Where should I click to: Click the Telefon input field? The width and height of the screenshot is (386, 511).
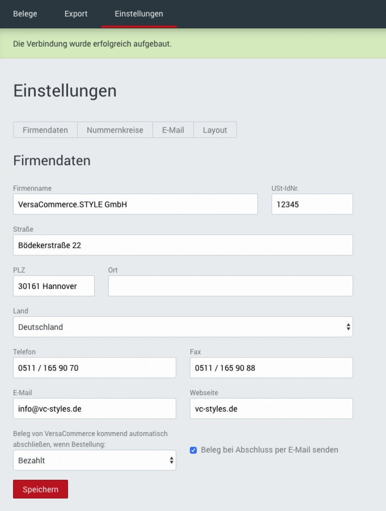pos(94,368)
